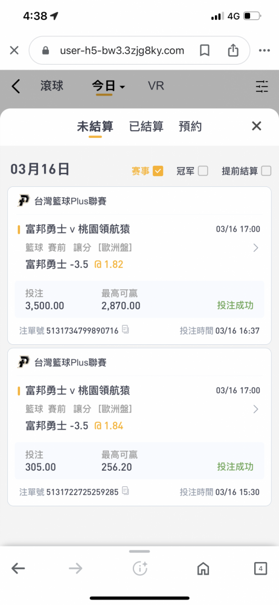Close the bet slip panel

(256, 126)
